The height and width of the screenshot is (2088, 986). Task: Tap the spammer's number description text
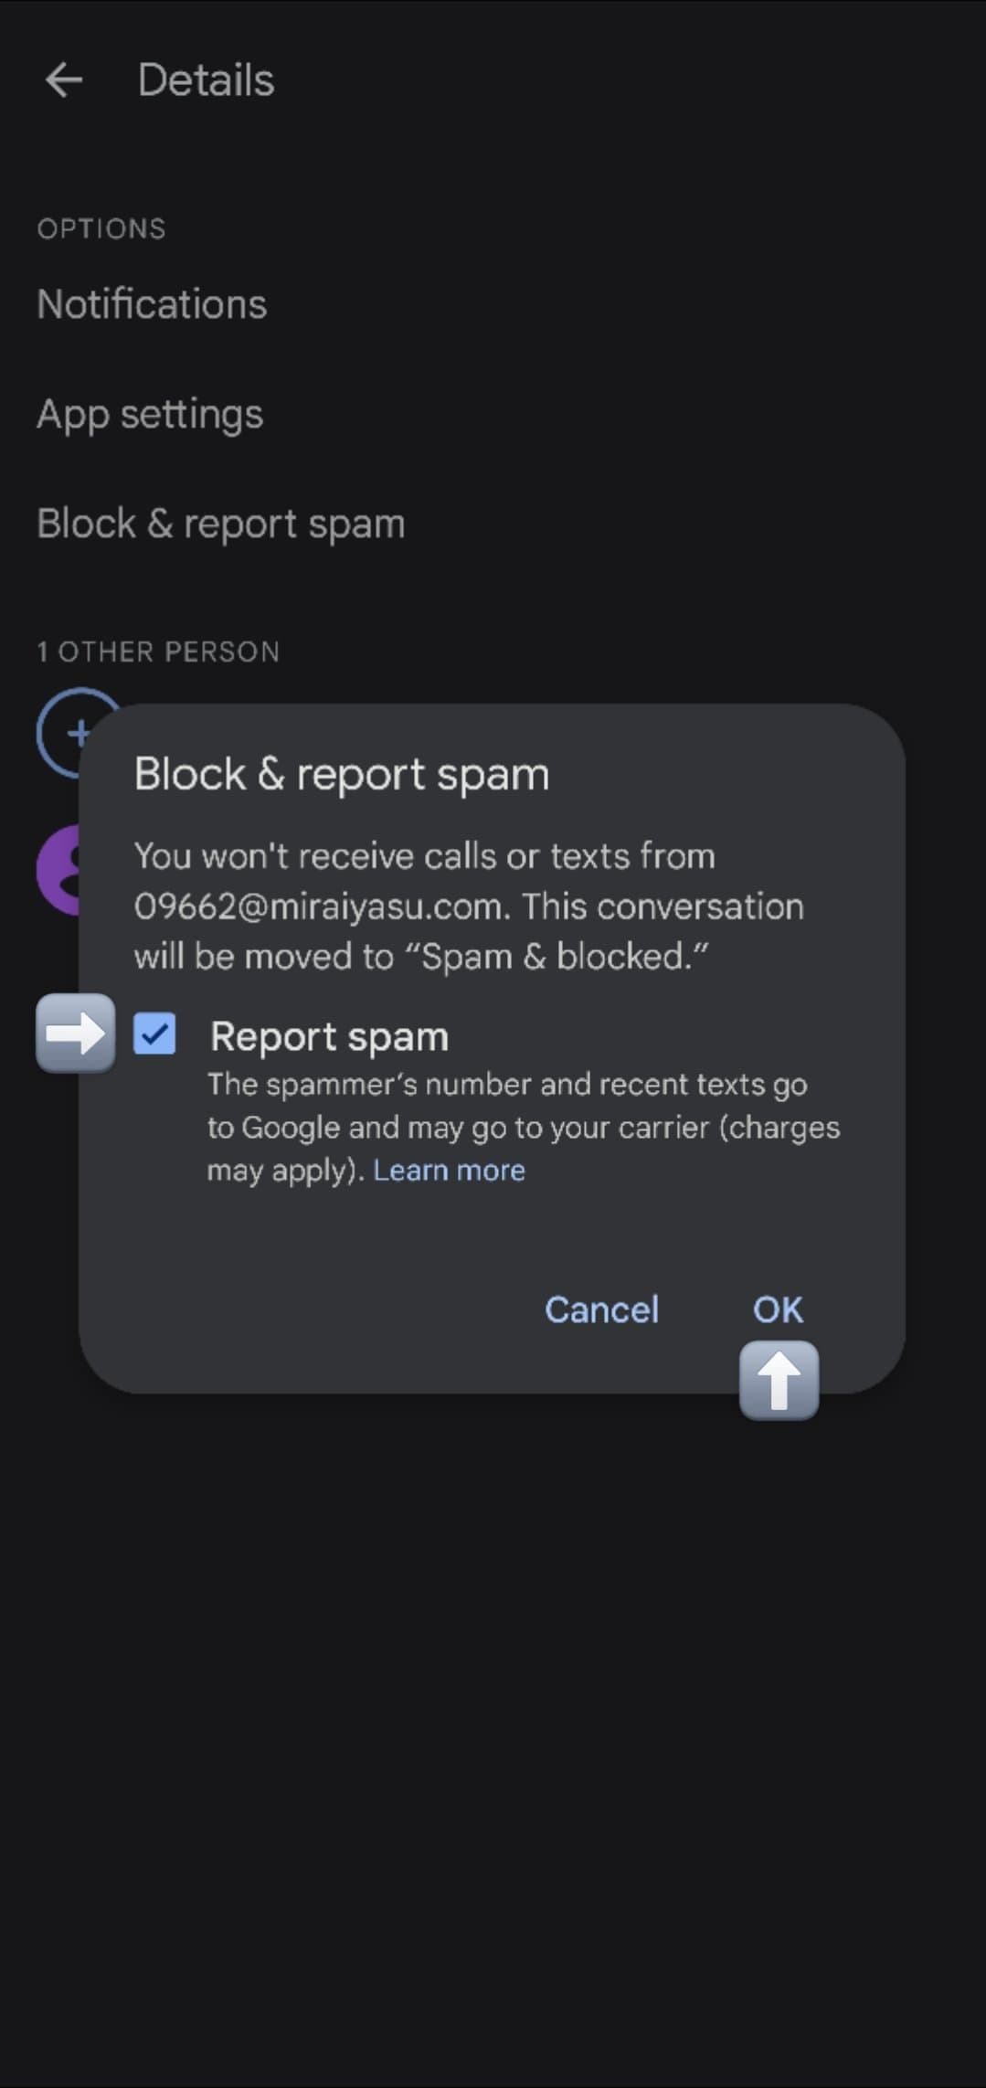pos(524,1127)
